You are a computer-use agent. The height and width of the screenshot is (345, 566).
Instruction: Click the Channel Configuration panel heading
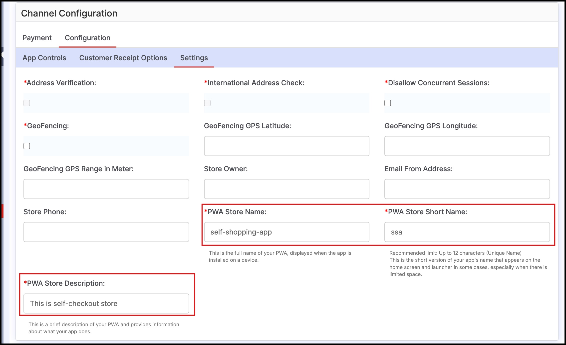[69, 13]
